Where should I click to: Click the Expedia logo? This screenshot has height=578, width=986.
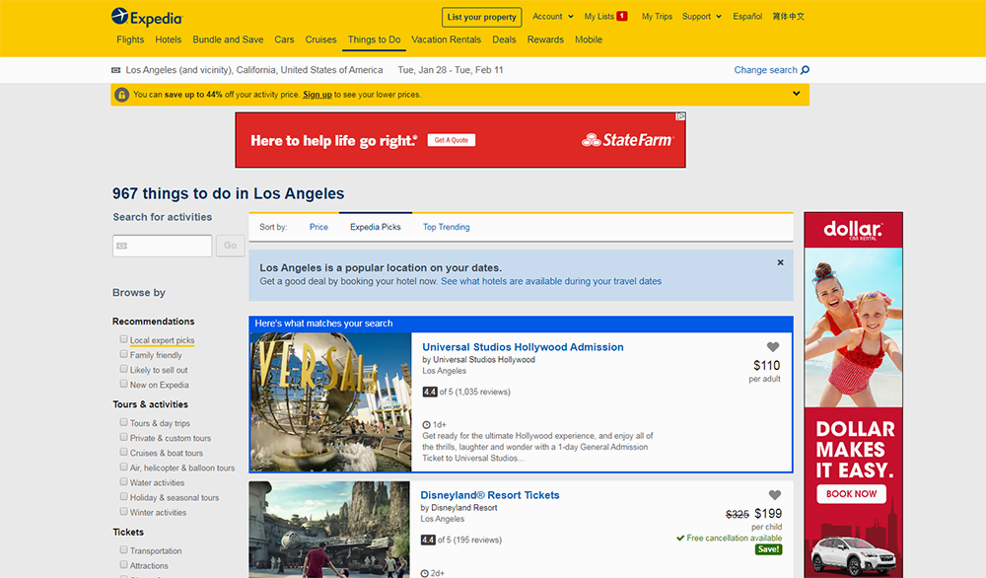(147, 17)
